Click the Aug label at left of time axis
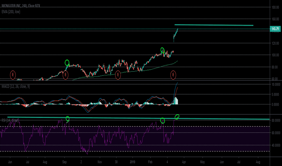Image resolution: width=282 pixels, height=166 pixels. tap(45, 162)
